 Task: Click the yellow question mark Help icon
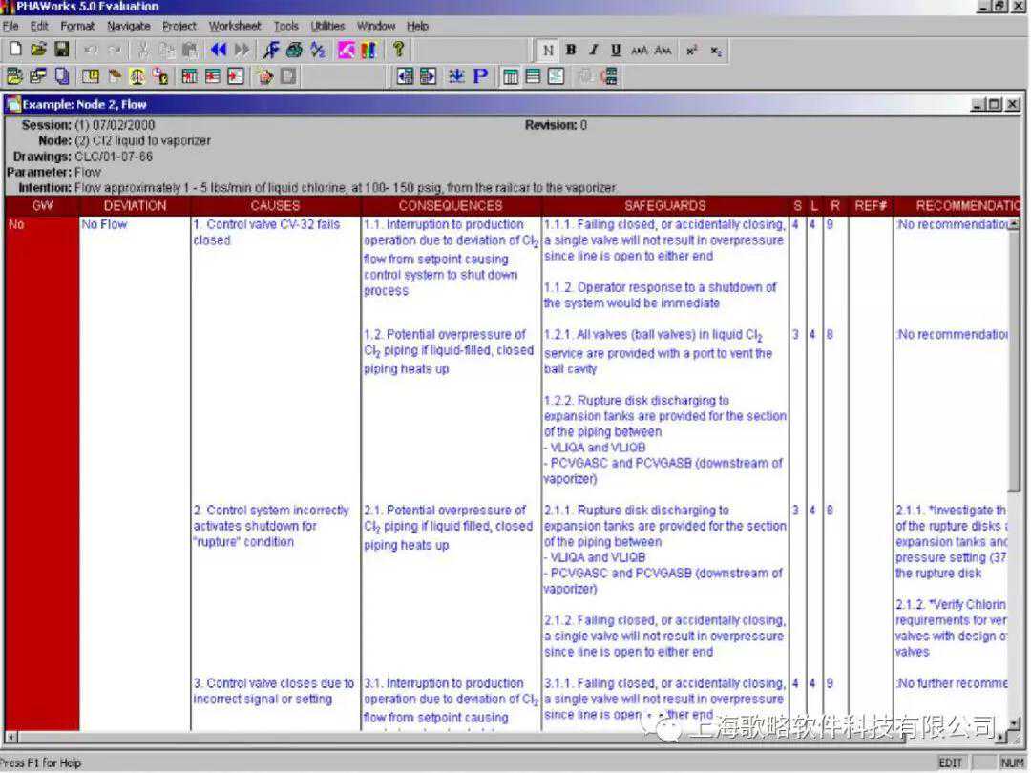coord(399,50)
